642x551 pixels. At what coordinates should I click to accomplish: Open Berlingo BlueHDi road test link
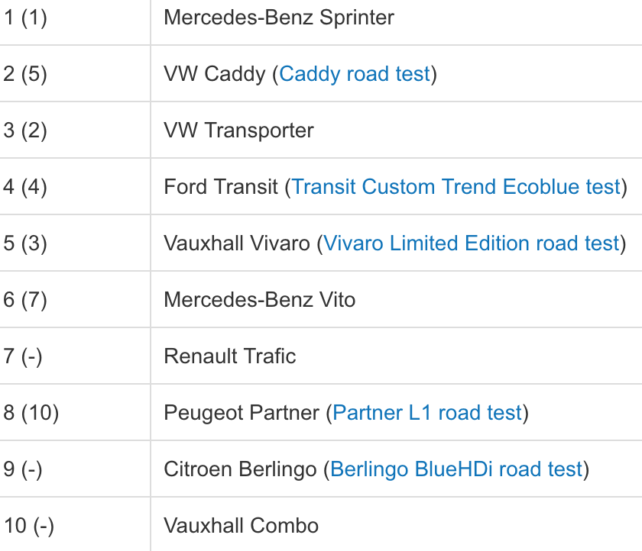[456, 469]
